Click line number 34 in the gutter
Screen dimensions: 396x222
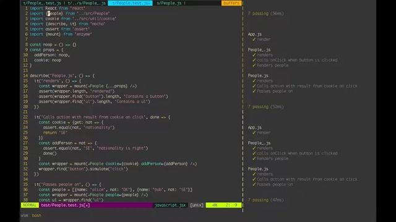[25, 179]
